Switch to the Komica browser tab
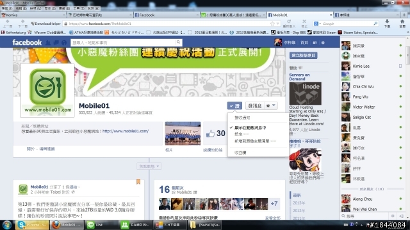Viewport: 410px width, 230px height. [x=33, y=15]
